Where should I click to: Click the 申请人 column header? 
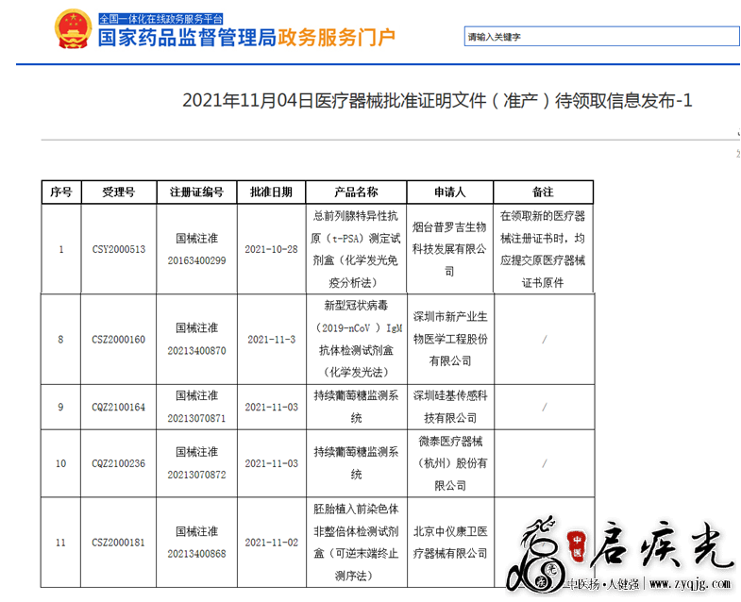[x=450, y=192]
